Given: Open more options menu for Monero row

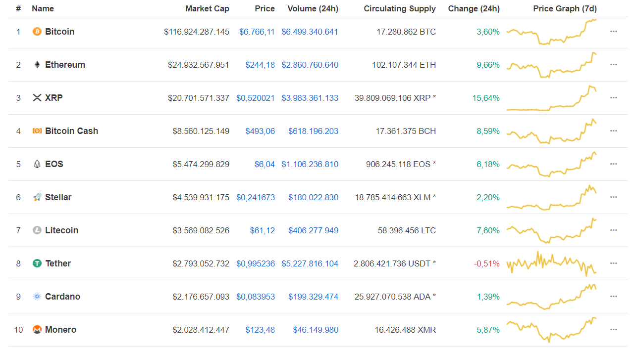Looking at the screenshot, I should (x=614, y=330).
